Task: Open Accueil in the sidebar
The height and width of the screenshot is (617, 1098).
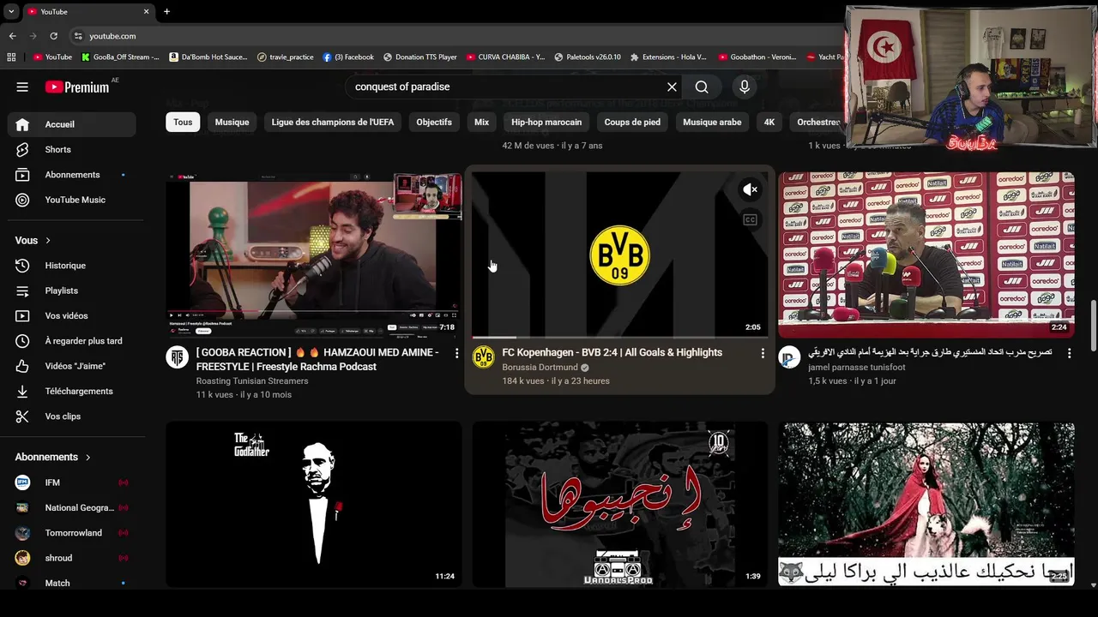Action: (72, 124)
